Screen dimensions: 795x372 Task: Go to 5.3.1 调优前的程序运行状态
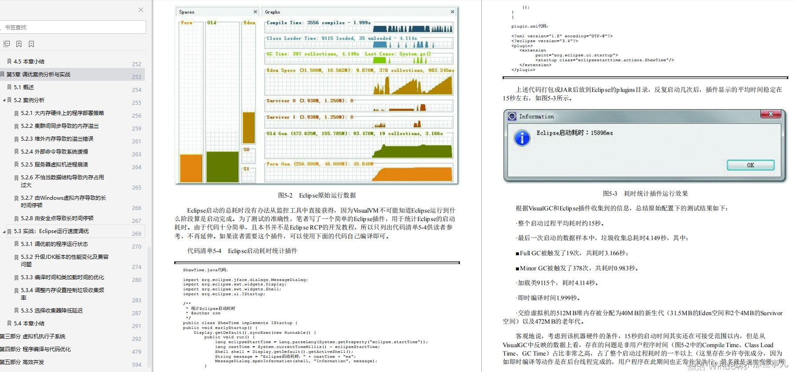pos(54,244)
